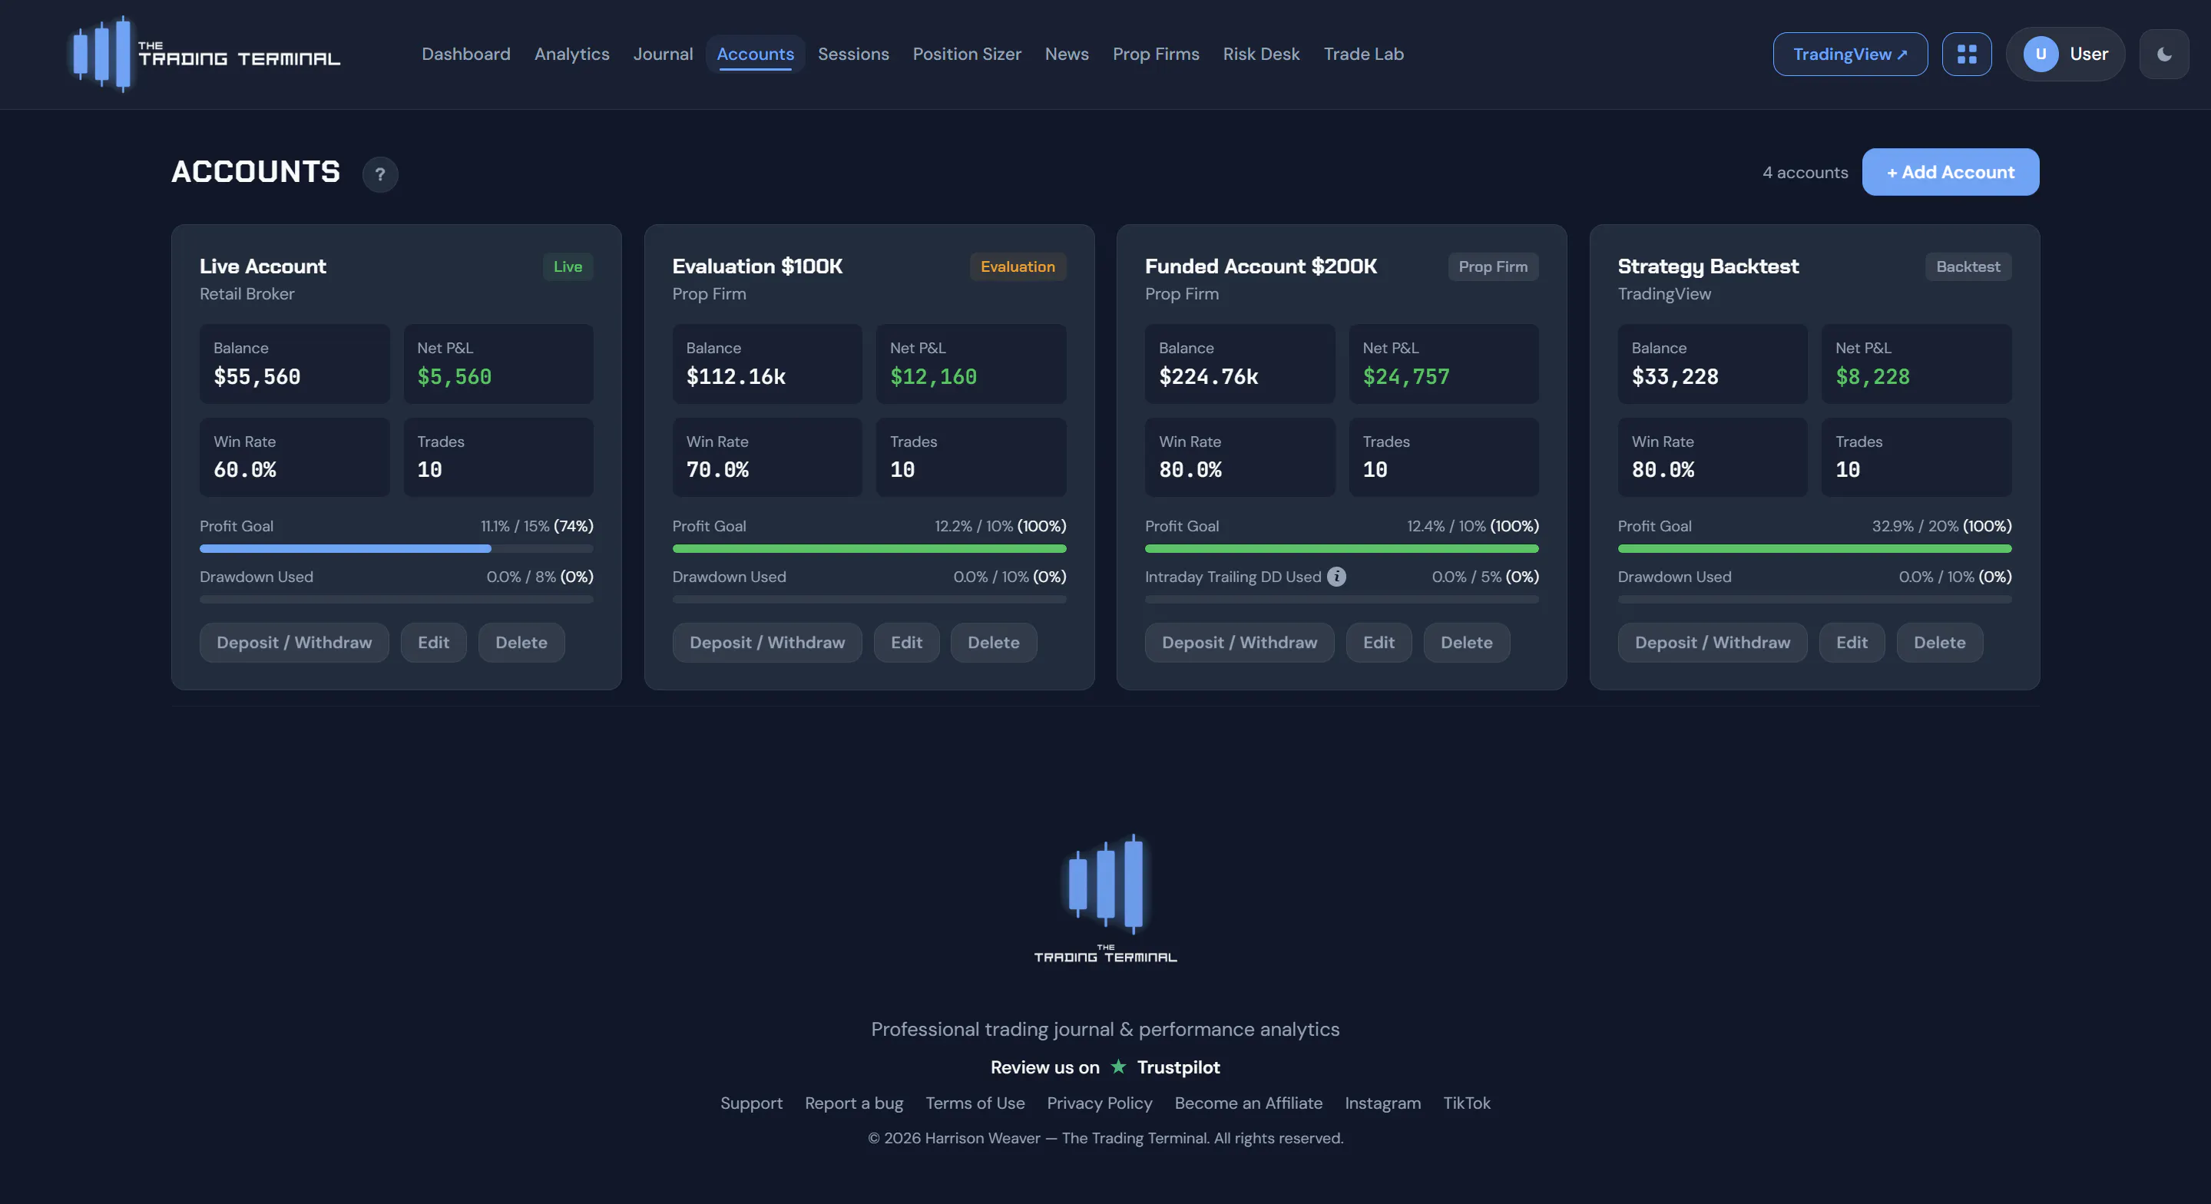Go to the News section
The image size is (2211, 1204).
[x=1066, y=54]
